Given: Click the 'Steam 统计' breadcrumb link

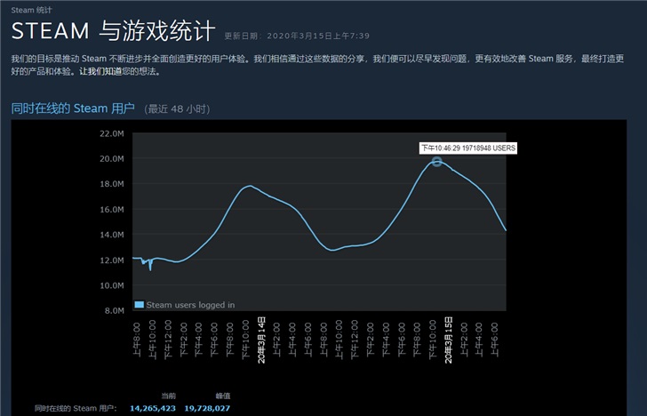Looking at the screenshot, I should pos(31,10).
